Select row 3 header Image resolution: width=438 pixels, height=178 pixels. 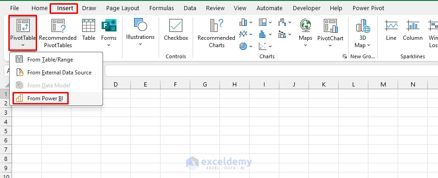[x=6, y=112]
